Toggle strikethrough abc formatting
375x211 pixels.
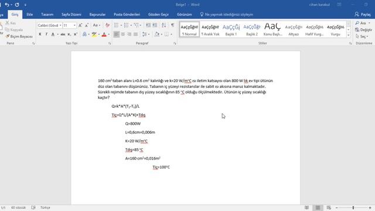[63, 35]
